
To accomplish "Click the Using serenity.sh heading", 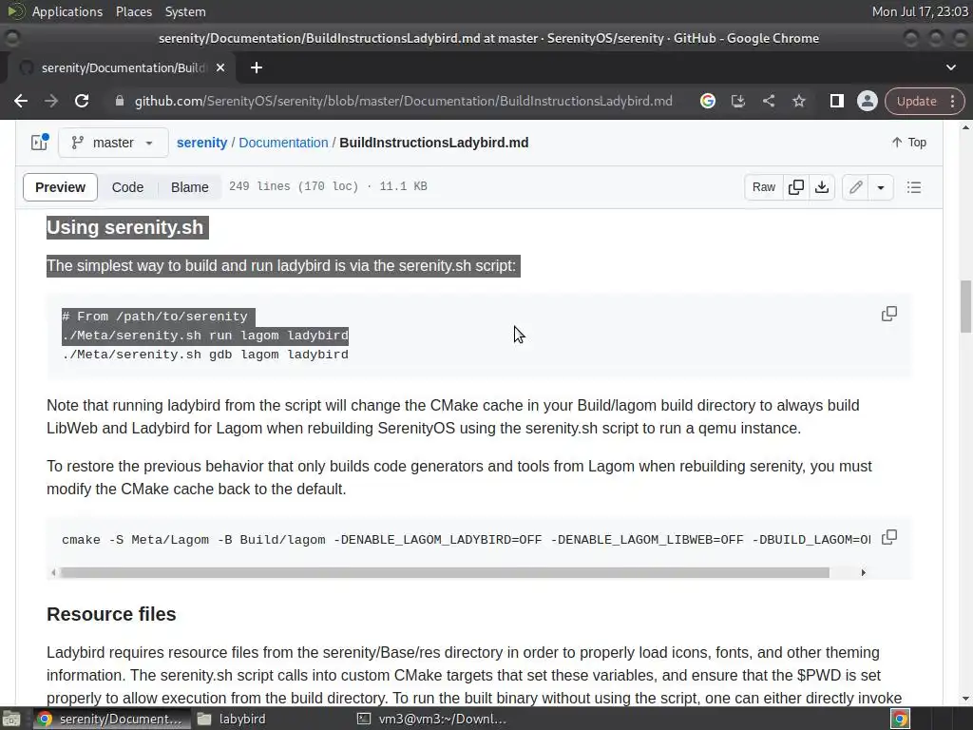I will (x=124, y=227).
